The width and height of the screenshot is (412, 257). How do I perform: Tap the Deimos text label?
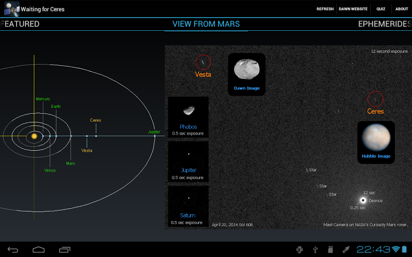click(376, 200)
